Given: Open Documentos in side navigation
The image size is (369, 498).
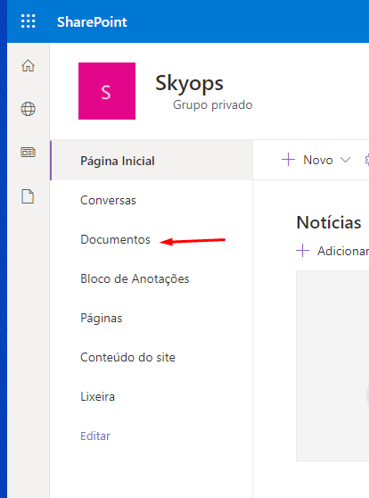Looking at the screenshot, I should 116,239.
